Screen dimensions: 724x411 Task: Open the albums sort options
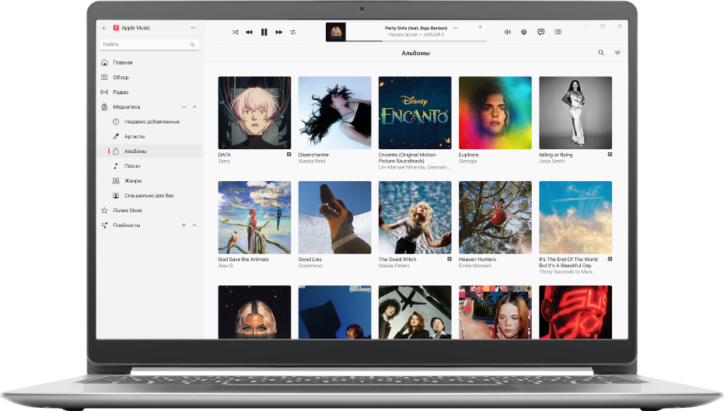[617, 53]
